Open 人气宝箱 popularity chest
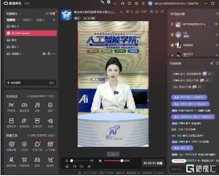The width and height of the screenshot is (219, 176). (50, 146)
